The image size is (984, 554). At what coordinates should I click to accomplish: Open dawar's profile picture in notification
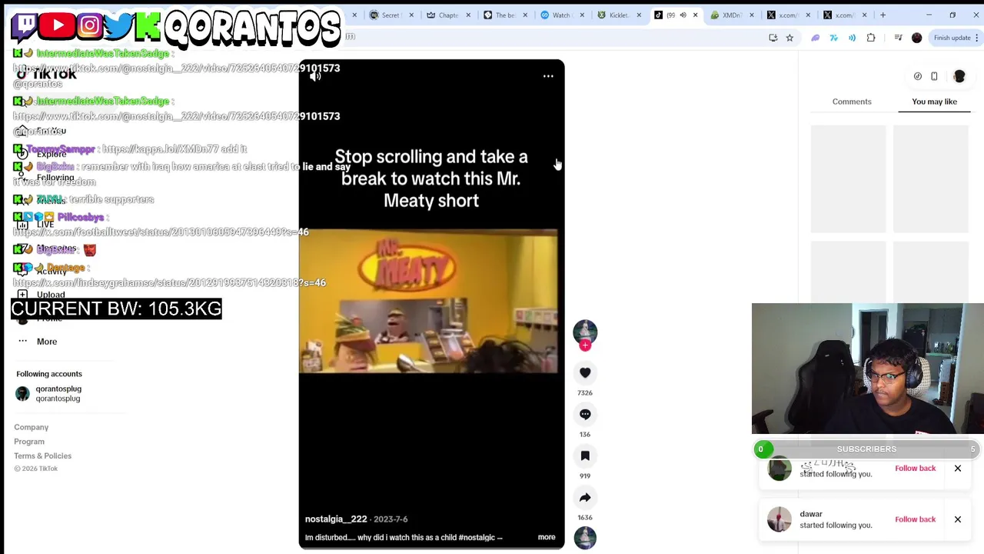point(780,519)
